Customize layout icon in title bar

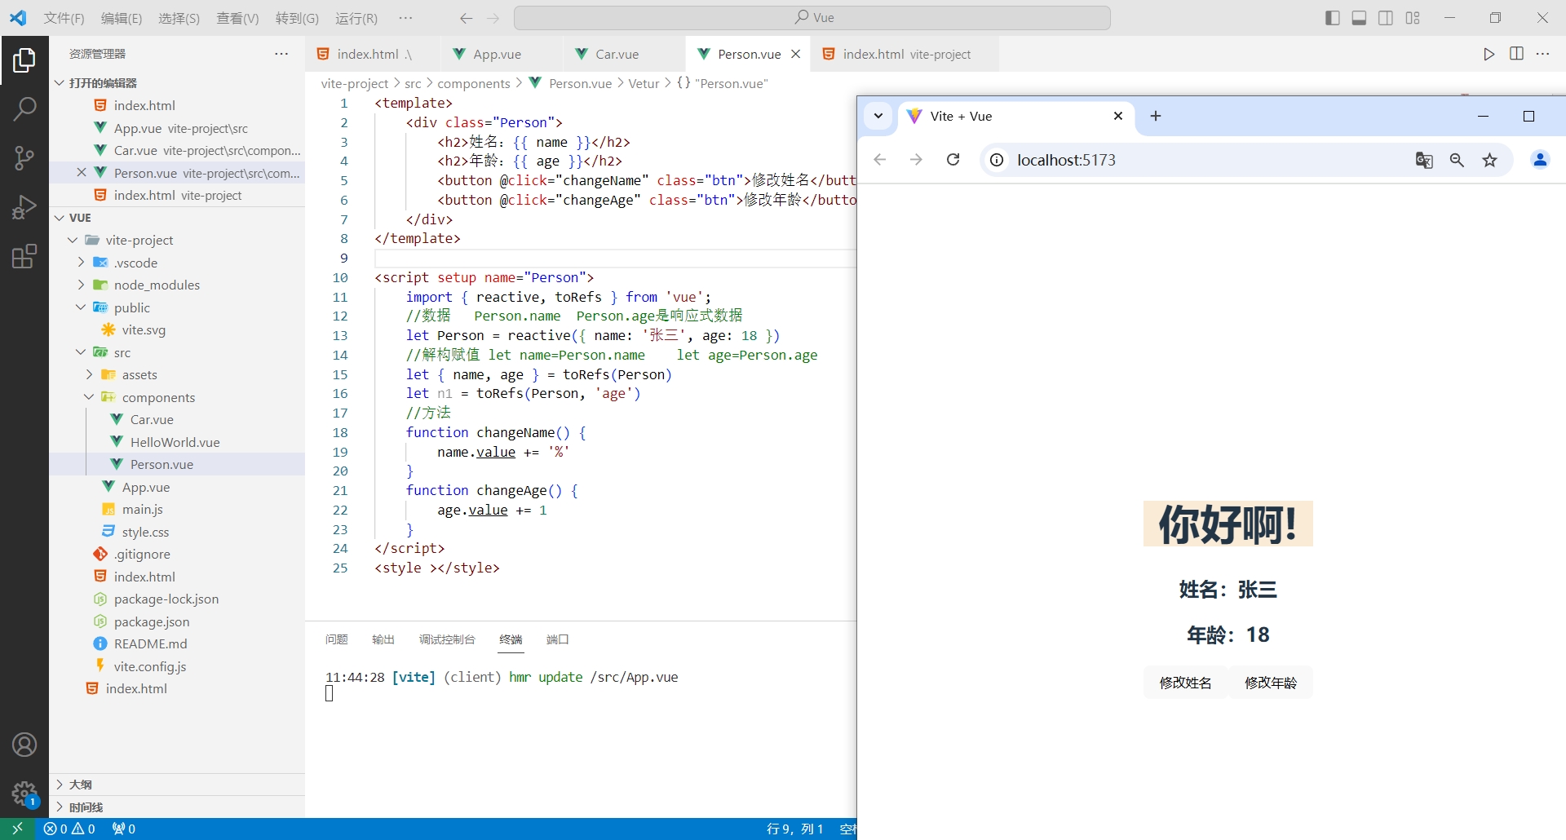point(1413,18)
